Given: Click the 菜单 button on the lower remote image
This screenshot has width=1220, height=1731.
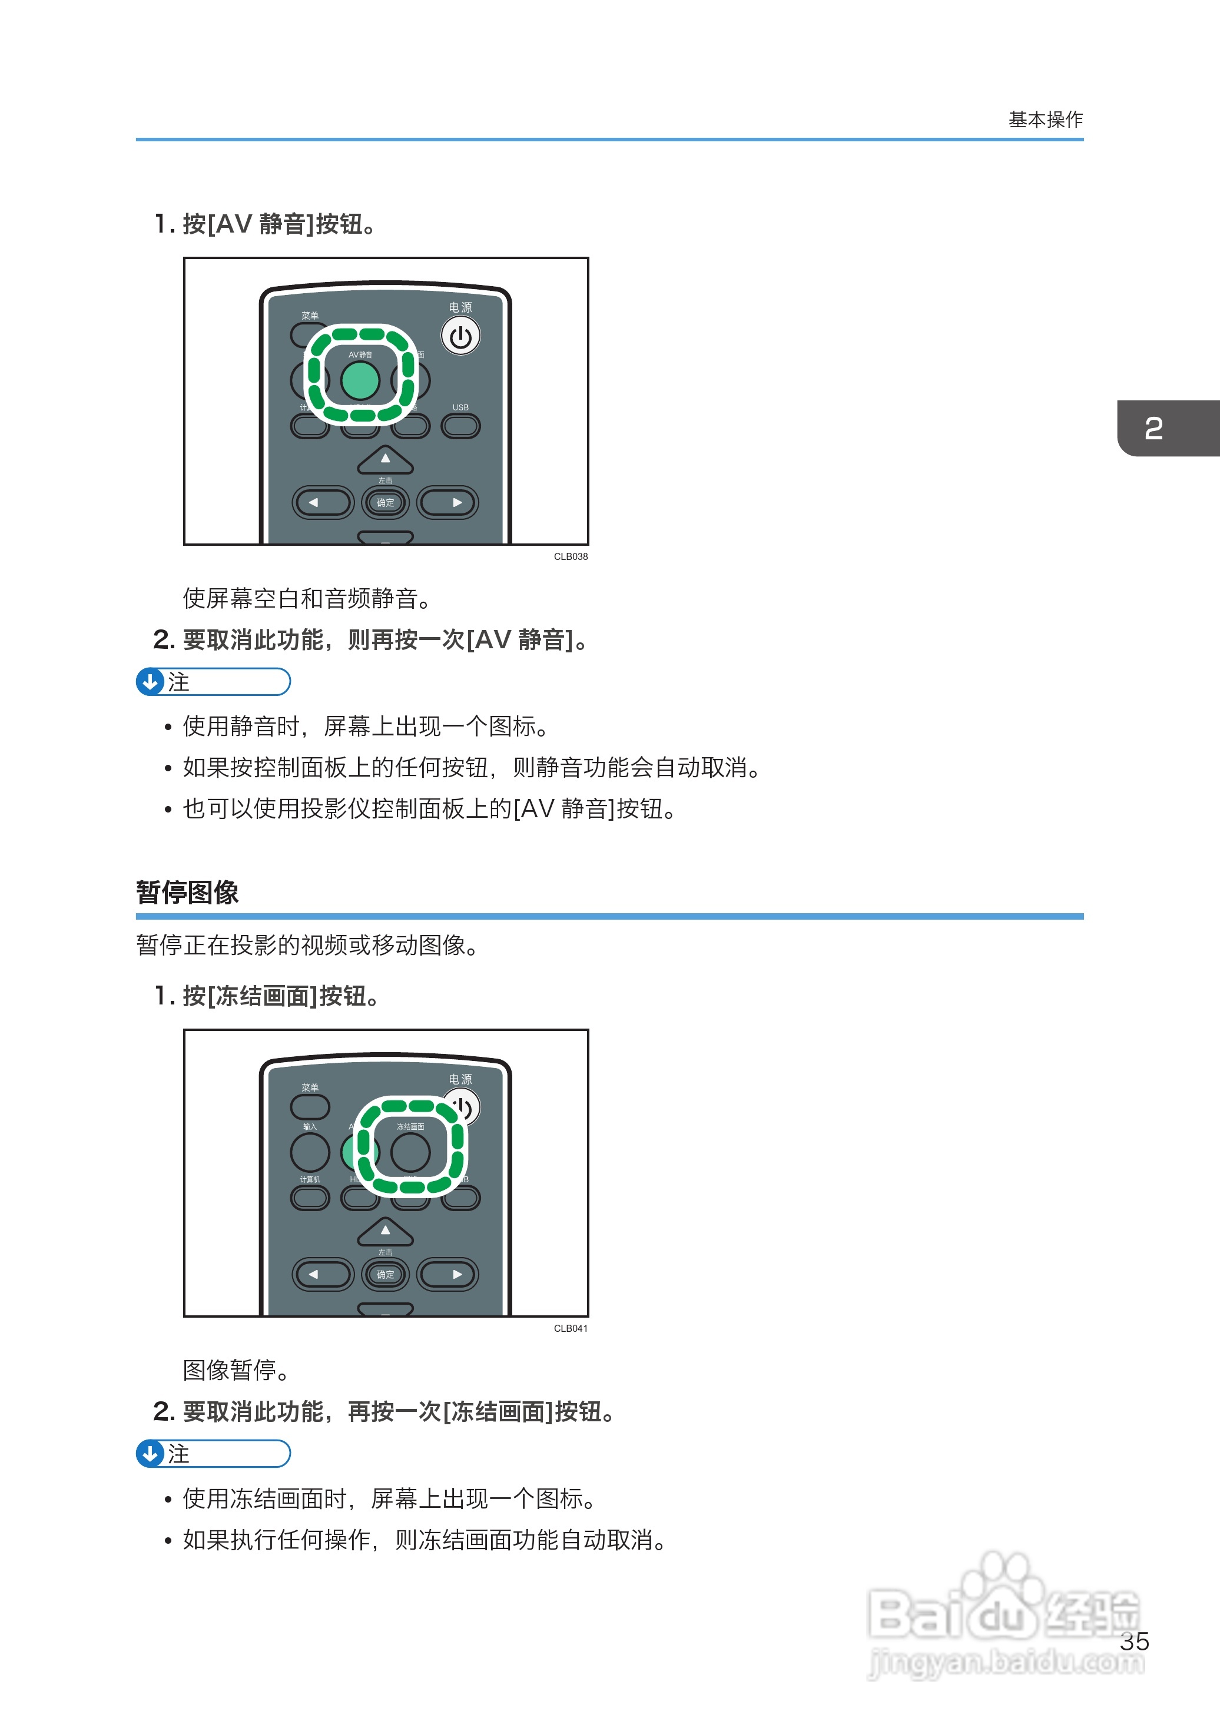Looking at the screenshot, I should pyautogui.click(x=310, y=1107).
